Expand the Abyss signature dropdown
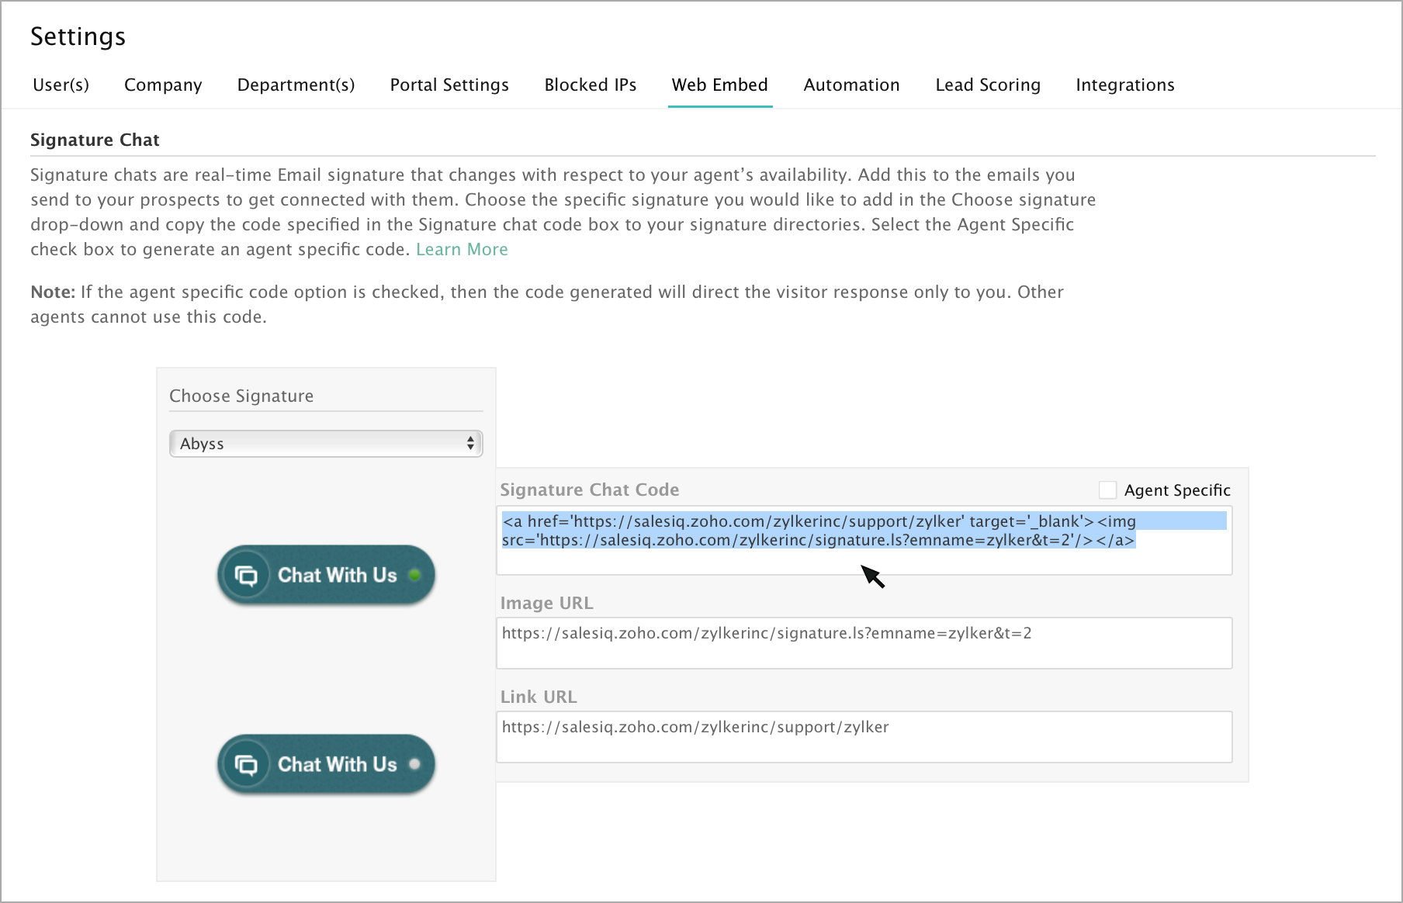 [326, 444]
